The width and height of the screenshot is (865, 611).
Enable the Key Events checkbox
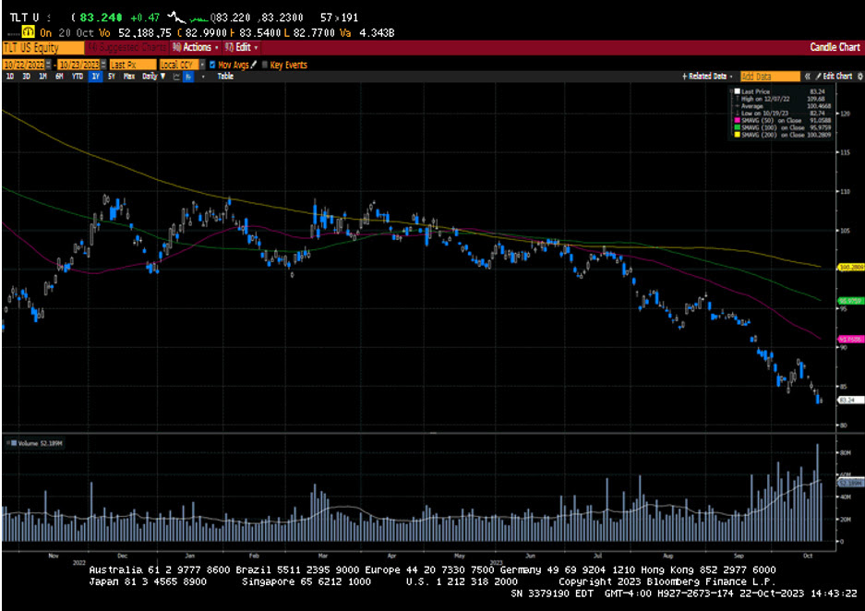click(264, 65)
